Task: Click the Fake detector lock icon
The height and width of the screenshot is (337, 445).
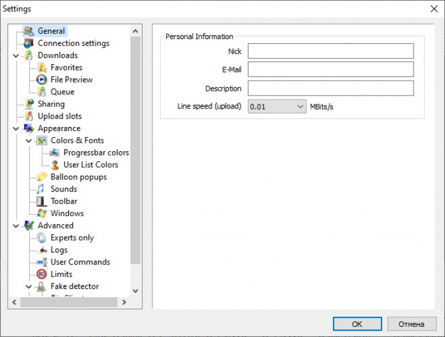Action: 41,287
